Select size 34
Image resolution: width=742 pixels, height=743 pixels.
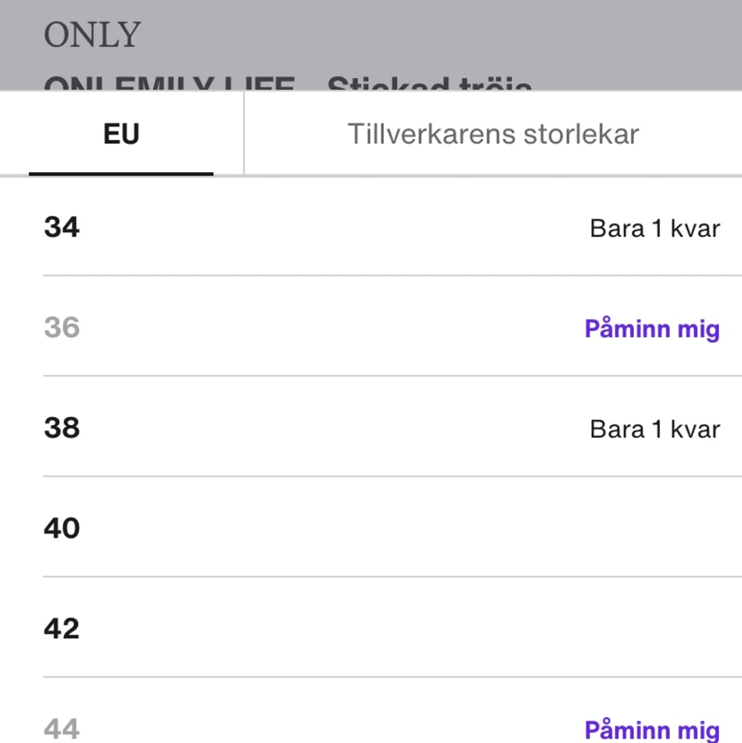(x=63, y=228)
